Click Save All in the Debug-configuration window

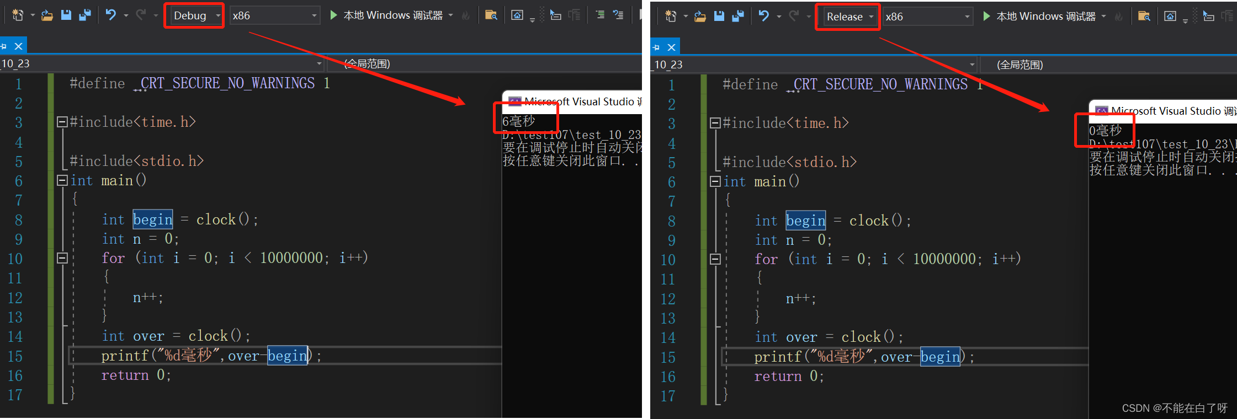(84, 15)
